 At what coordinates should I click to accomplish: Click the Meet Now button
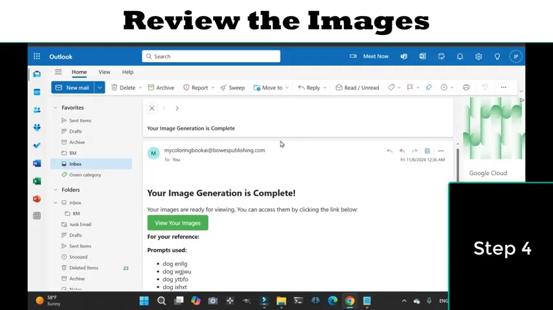[x=370, y=56]
